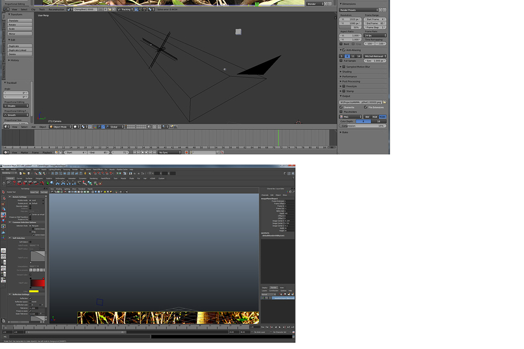Open the Tracking mode dropdown in the clip editor
Image resolution: width=524 pixels, height=349 pixels.
pos(125,9)
